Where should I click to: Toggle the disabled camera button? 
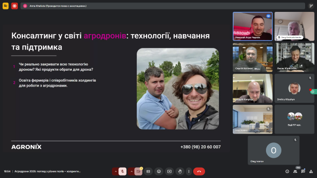click(138, 172)
